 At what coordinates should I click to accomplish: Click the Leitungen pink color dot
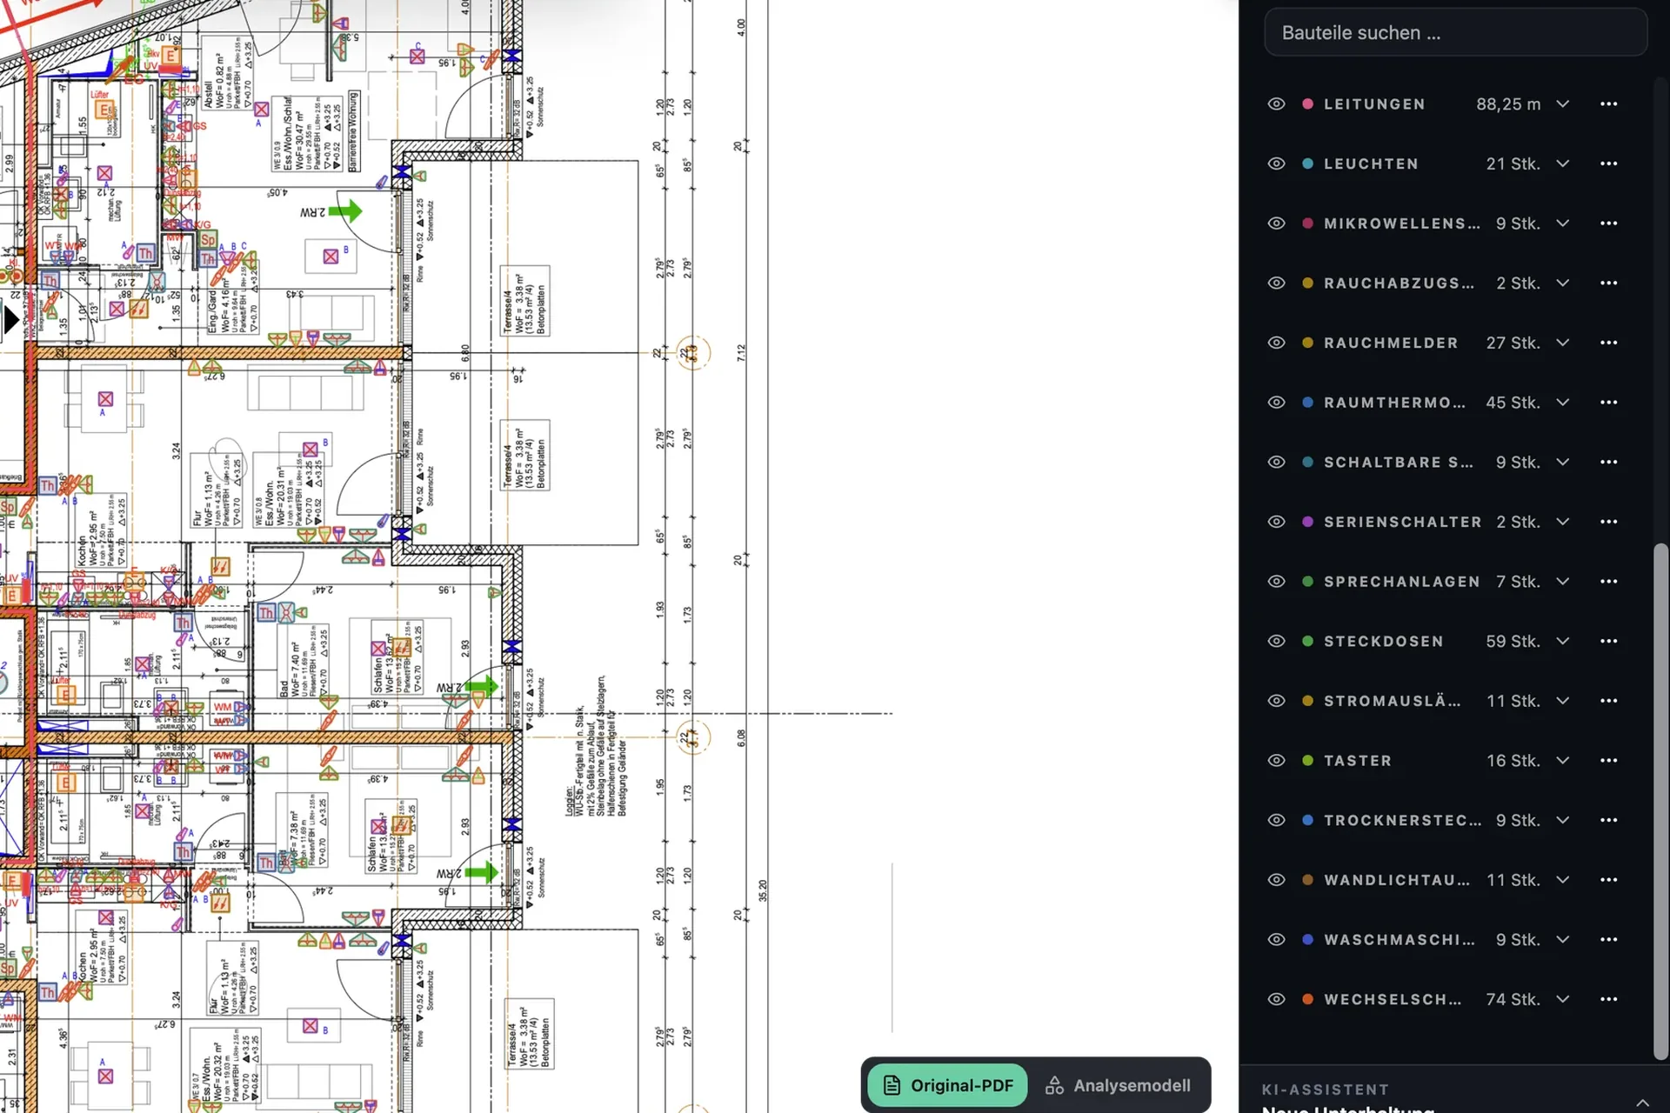(1307, 104)
